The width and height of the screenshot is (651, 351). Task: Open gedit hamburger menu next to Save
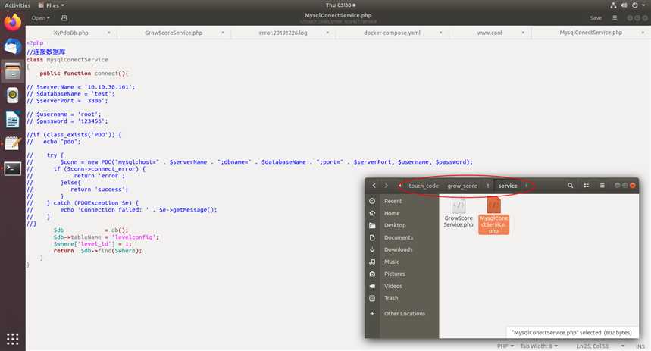(x=615, y=18)
